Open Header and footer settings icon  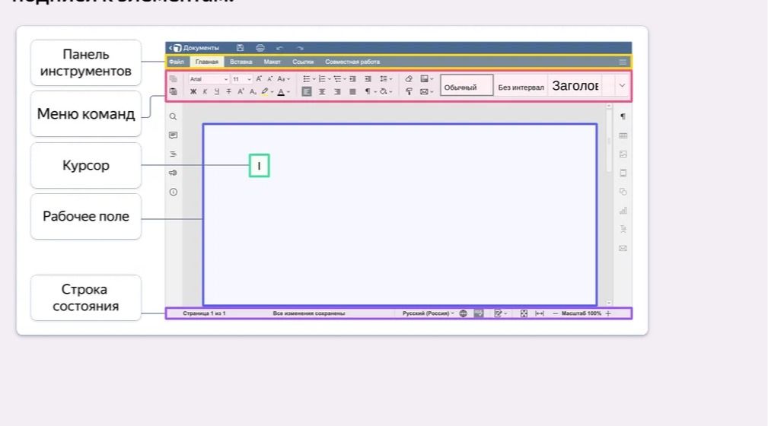pos(623,173)
